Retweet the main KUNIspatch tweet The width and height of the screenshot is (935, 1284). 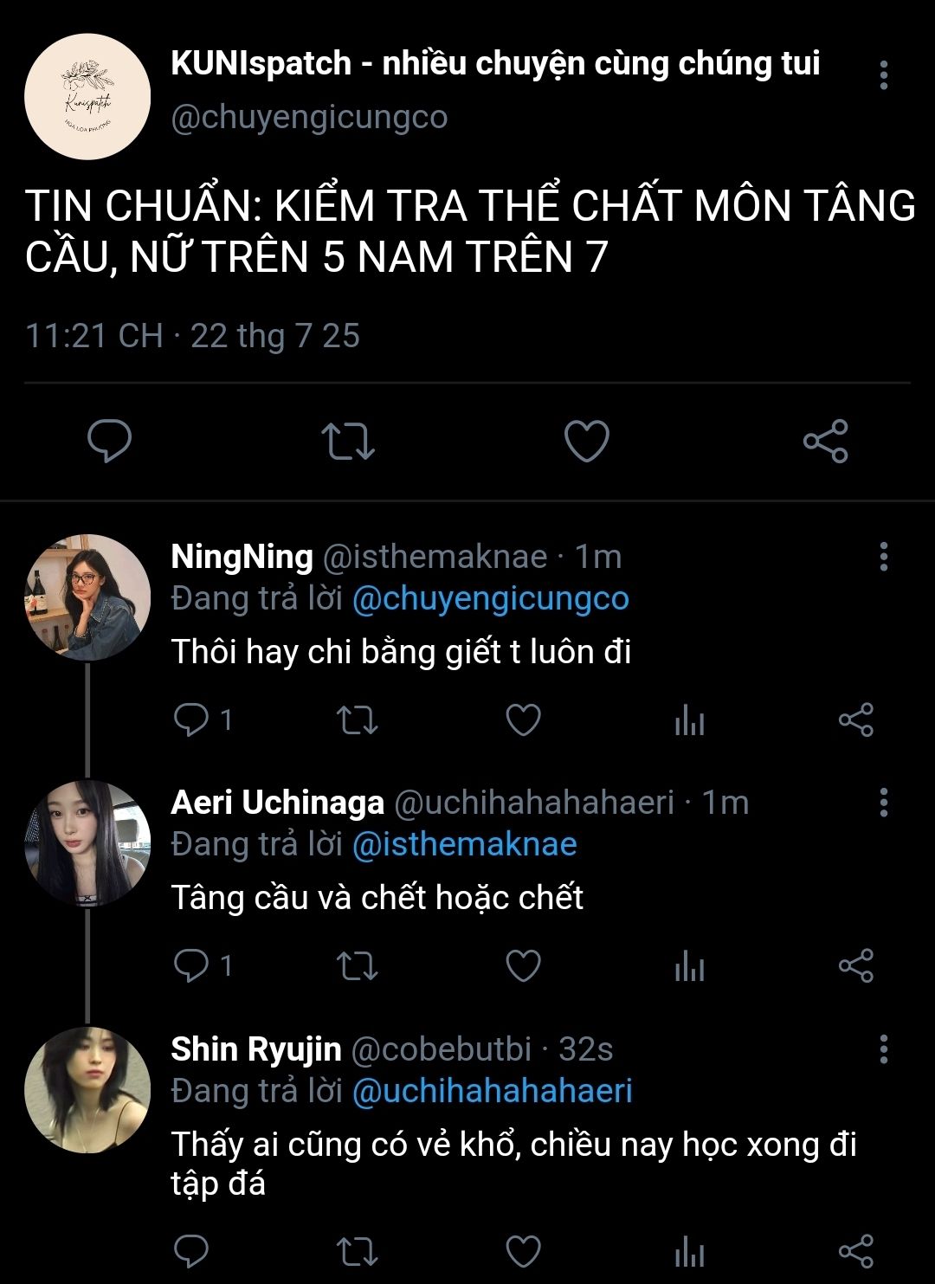[348, 441]
